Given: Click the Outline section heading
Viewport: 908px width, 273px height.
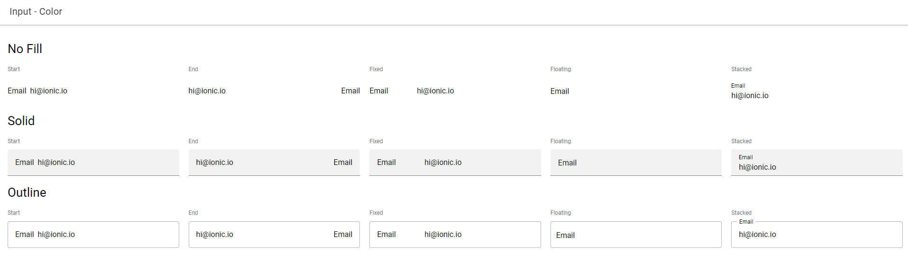Looking at the screenshot, I should point(27,192).
